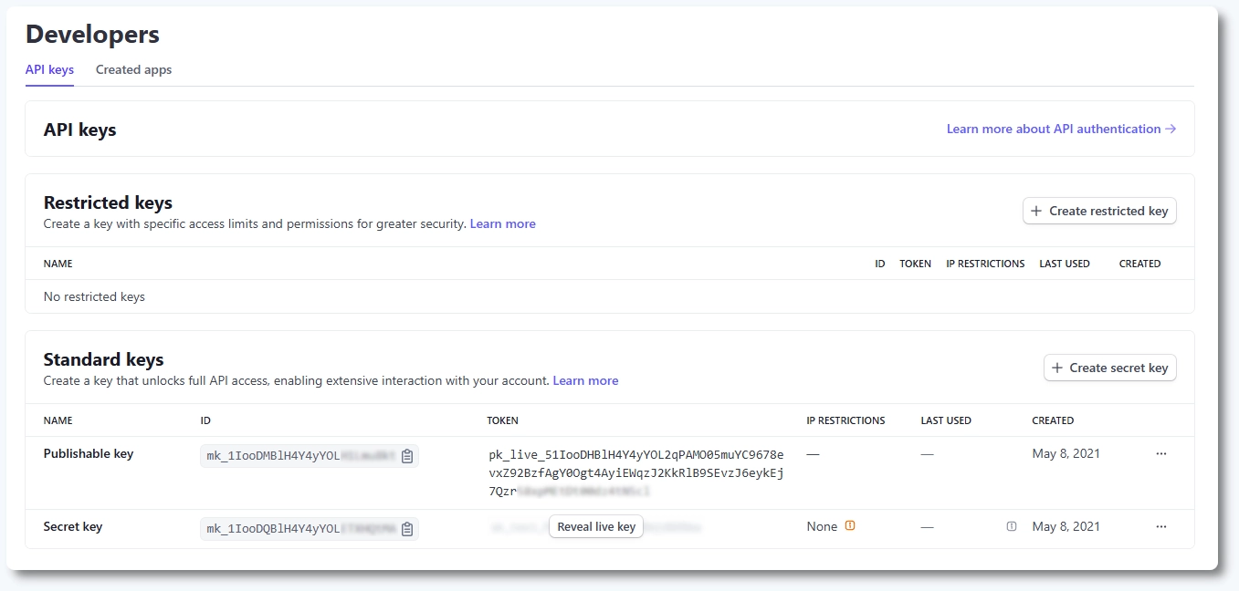Open the Secret key overflow menu

click(1160, 525)
